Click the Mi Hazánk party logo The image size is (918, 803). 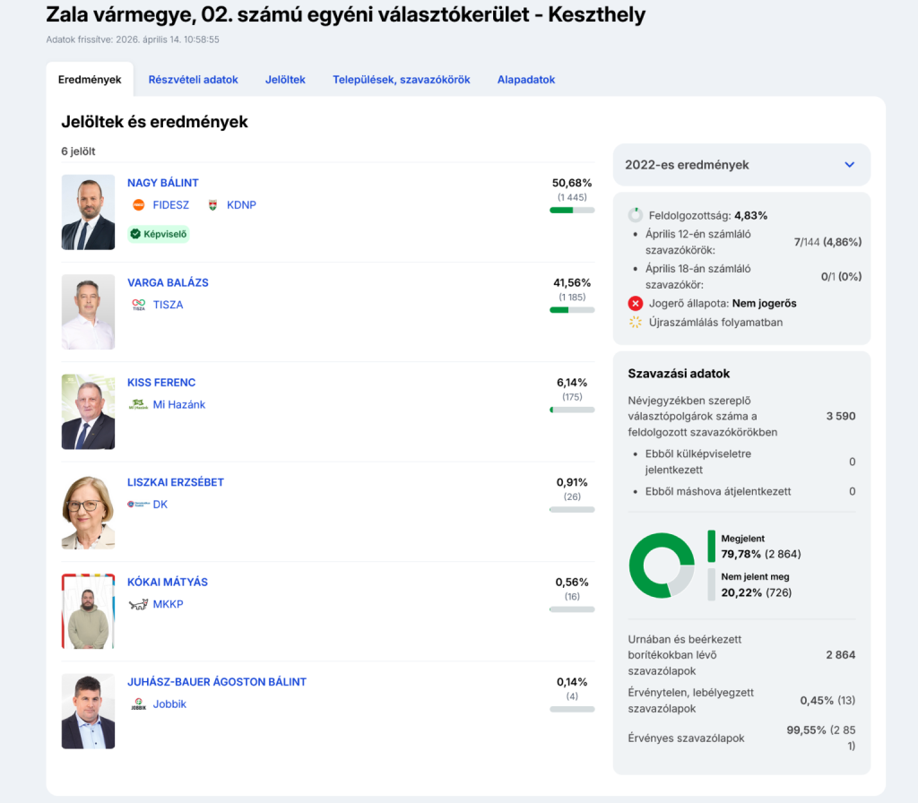[138, 404]
